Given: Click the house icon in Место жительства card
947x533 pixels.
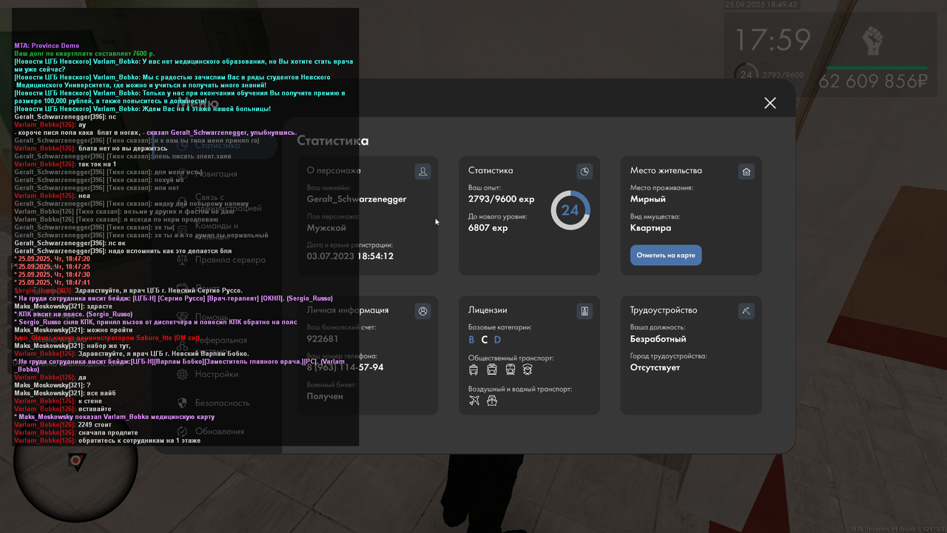Looking at the screenshot, I should [x=747, y=172].
